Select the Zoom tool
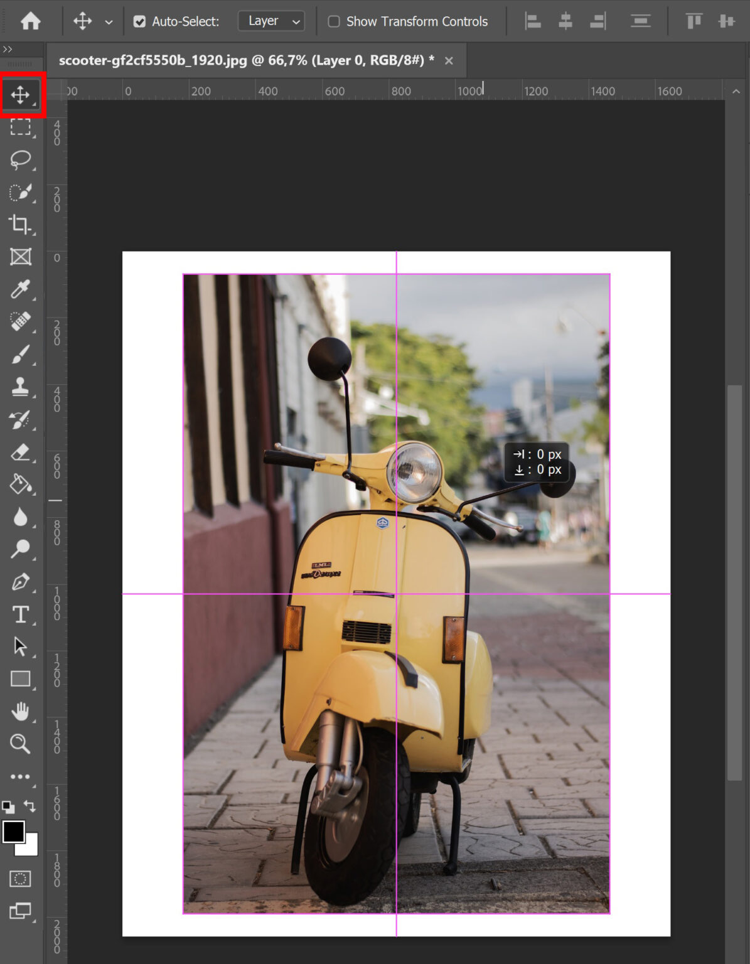Viewport: 750px width, 964px height. coord(21,744)
